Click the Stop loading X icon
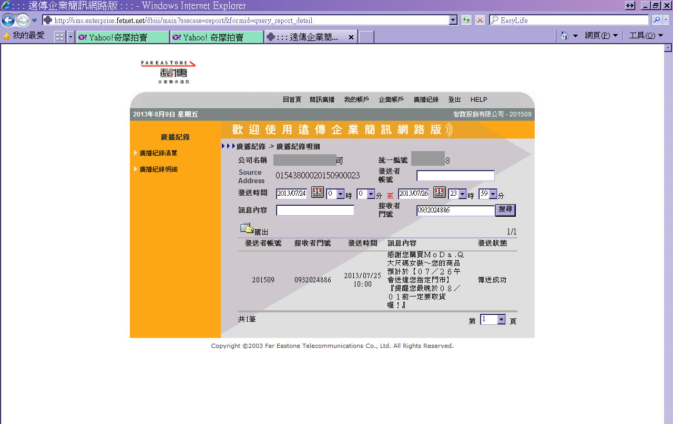Screen dimensions: 673x424 [x=480, y=20]
